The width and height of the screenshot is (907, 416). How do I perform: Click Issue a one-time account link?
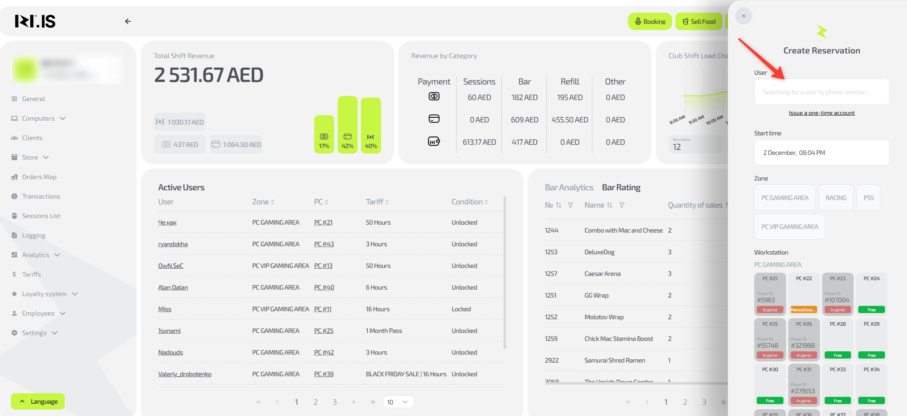click(821, 113)
